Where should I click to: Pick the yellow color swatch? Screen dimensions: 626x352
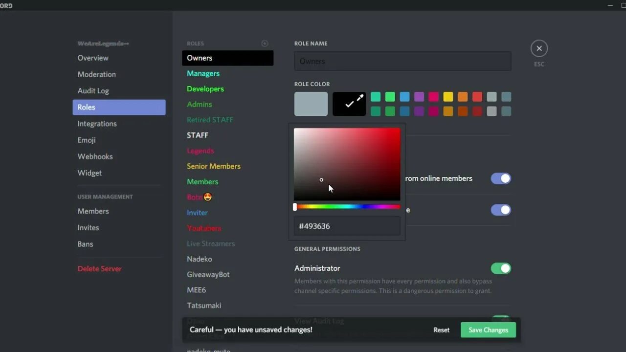(x=448, y=97)
